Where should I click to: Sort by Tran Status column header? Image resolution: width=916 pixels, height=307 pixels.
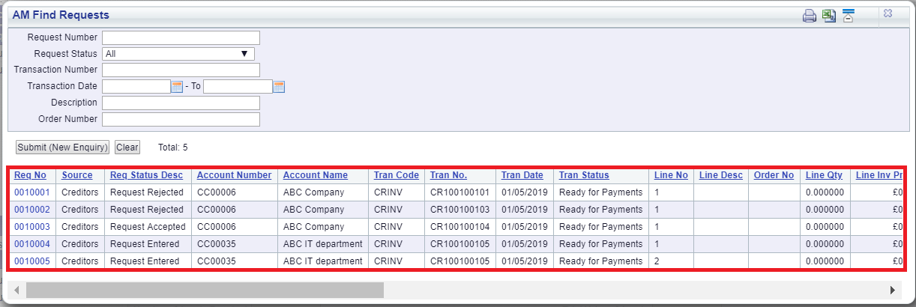584,175
